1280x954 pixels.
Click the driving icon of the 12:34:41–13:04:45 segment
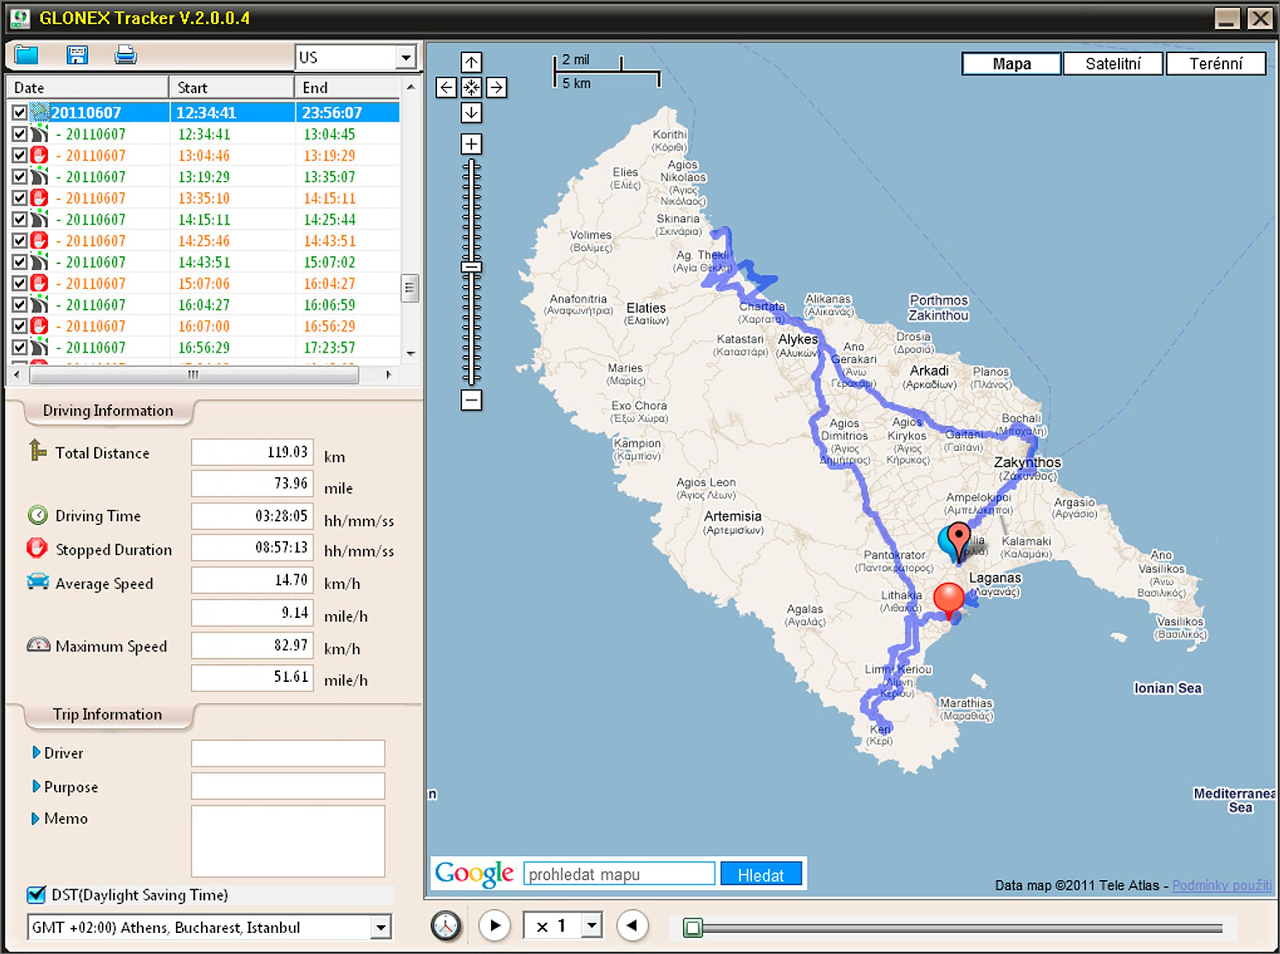coord(39,134)
